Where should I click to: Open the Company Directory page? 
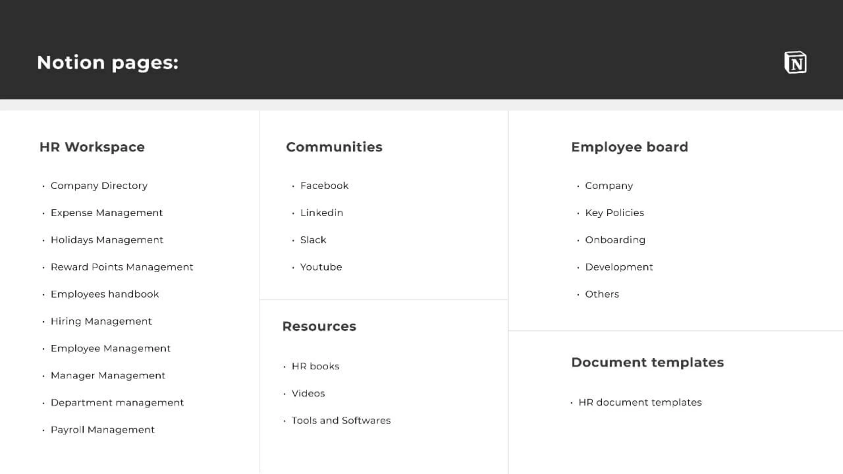point(99,186)
